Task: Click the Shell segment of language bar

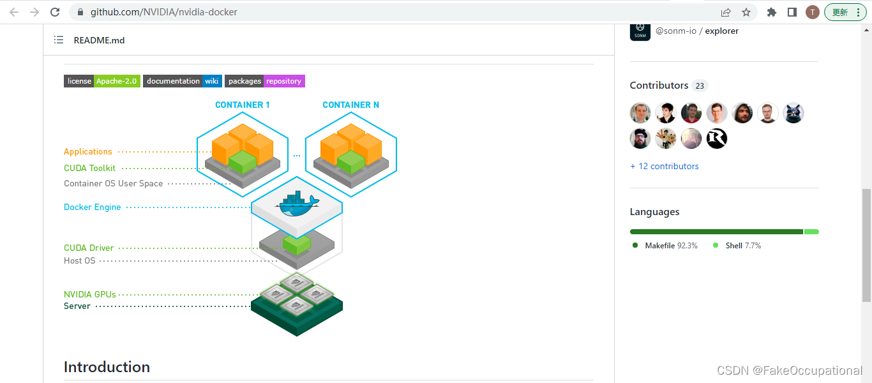Action: pos(811,232)
